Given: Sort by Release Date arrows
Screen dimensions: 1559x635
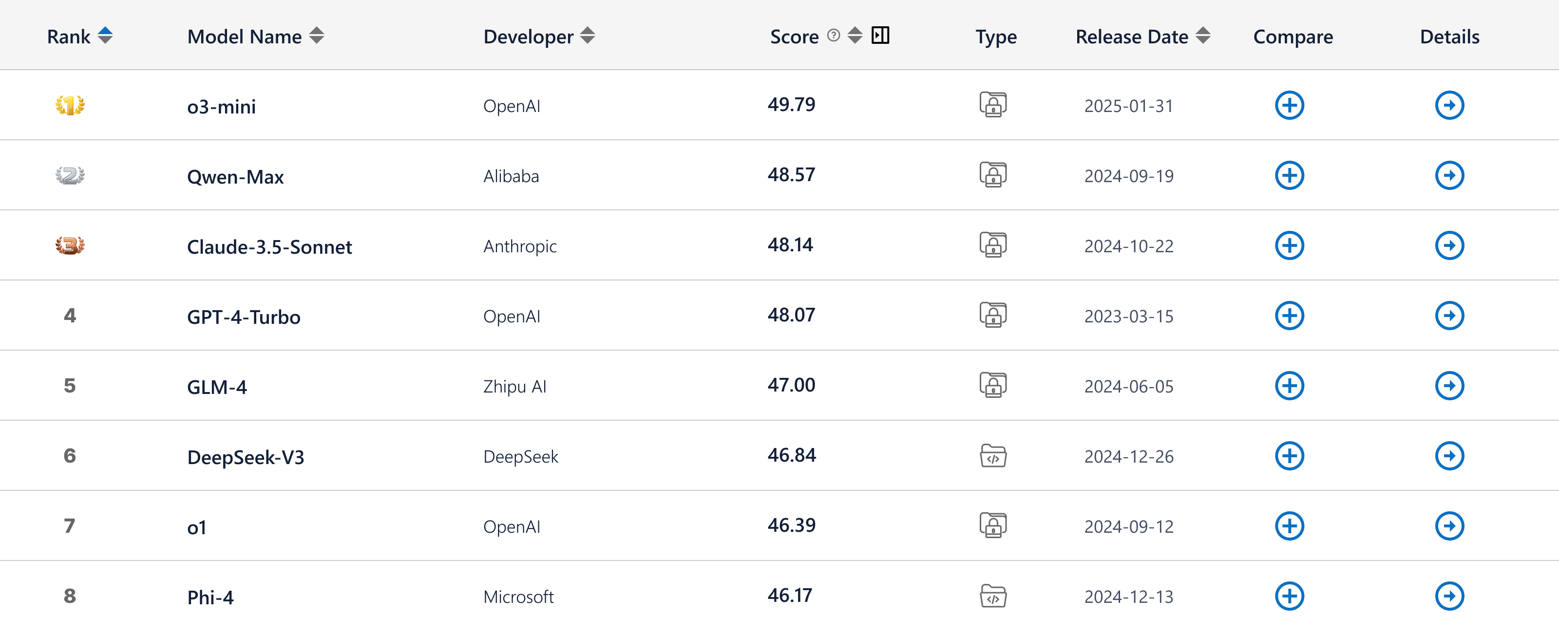Looking at the screenshot, I should tap(1203, 36).
